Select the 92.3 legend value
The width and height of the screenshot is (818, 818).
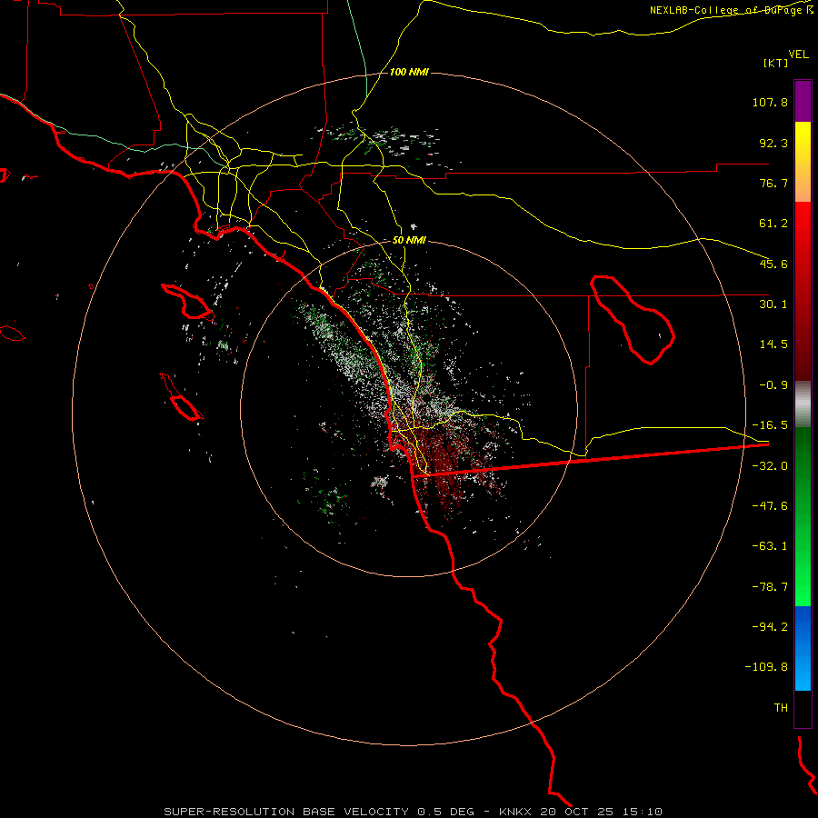pyautogui.click(x=773, y=143)
